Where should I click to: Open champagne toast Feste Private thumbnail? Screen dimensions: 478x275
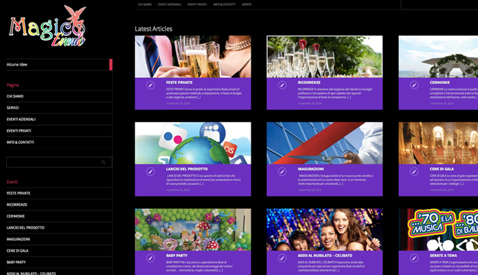(193, 57)
